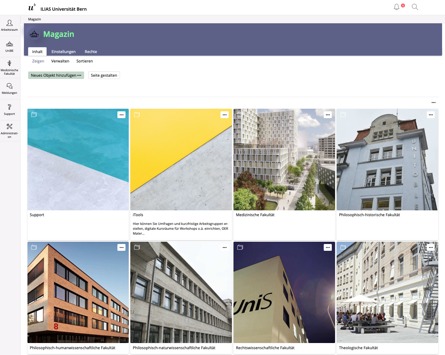445x355 pixels.
Task: Click the brick building image
Action: point(78,292)
